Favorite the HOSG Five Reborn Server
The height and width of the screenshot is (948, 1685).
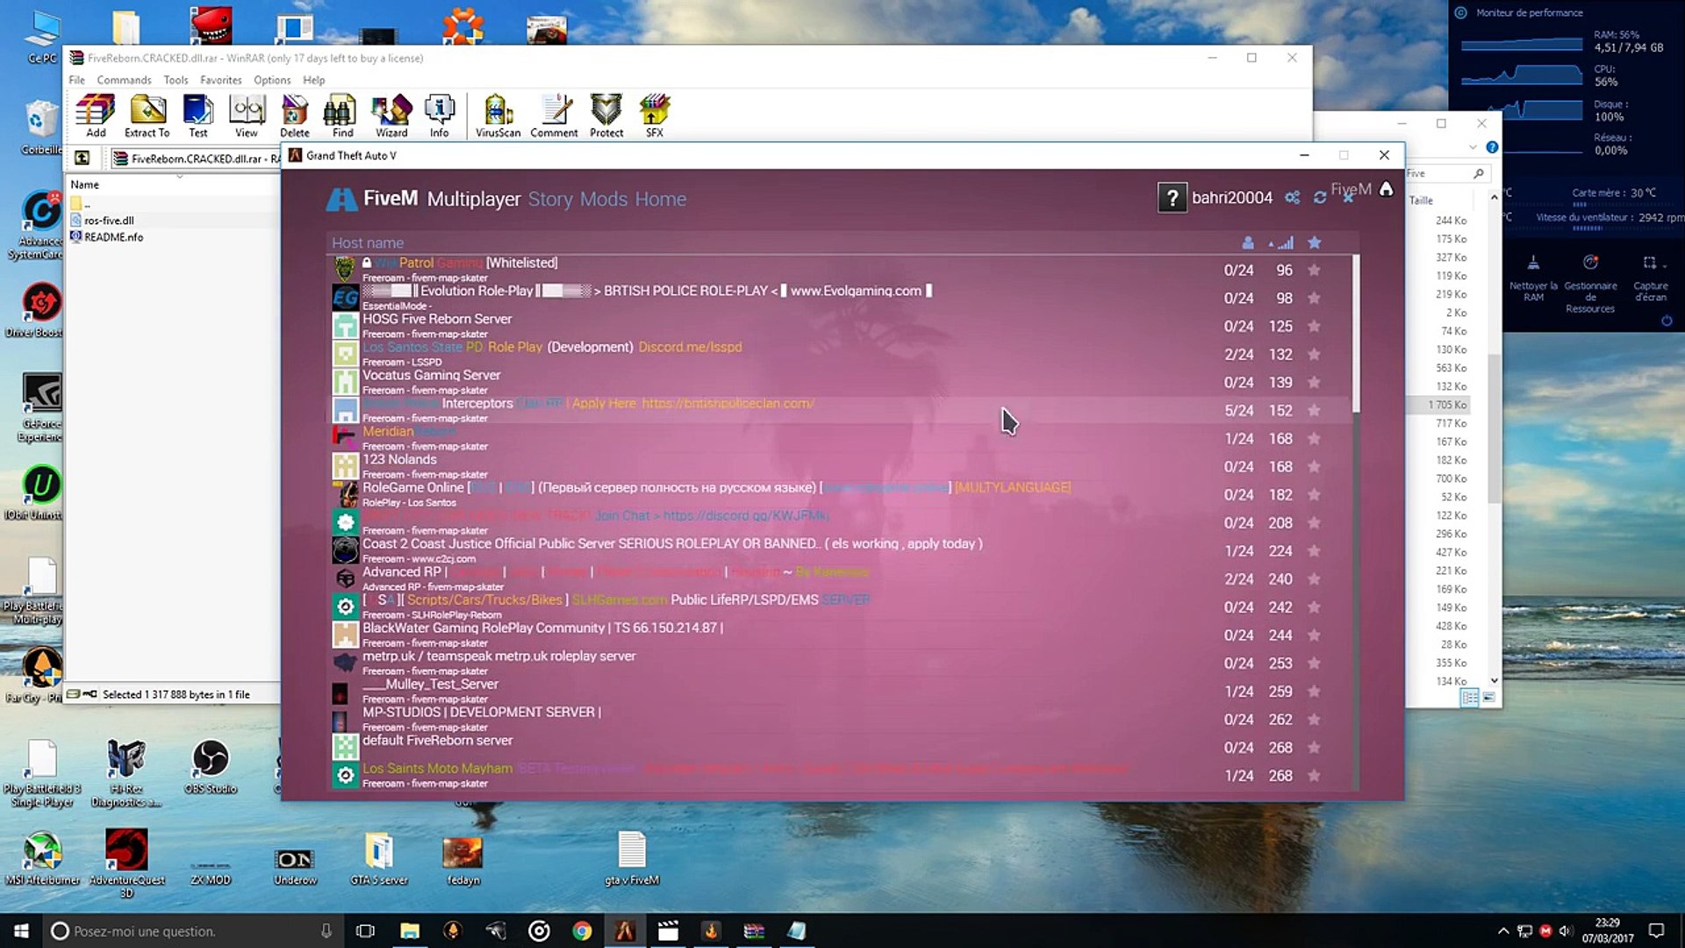coord(1314,326)
